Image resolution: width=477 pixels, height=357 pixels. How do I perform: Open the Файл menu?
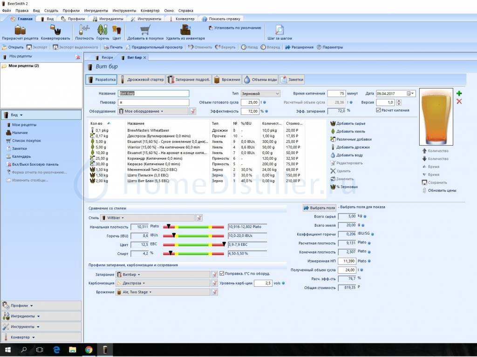pyautogui.click(x=7, y=10)
